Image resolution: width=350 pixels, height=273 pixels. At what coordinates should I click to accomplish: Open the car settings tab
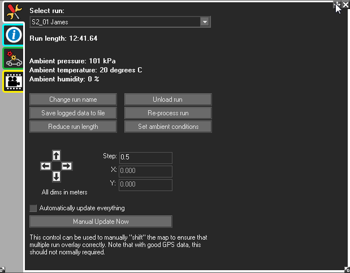[x=12, y=58]
